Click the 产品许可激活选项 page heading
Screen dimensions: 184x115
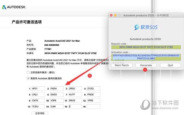[x=27, y=22]
